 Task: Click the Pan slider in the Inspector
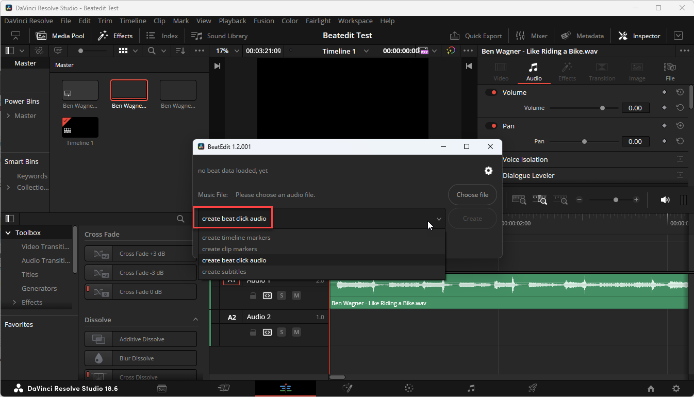584,141
